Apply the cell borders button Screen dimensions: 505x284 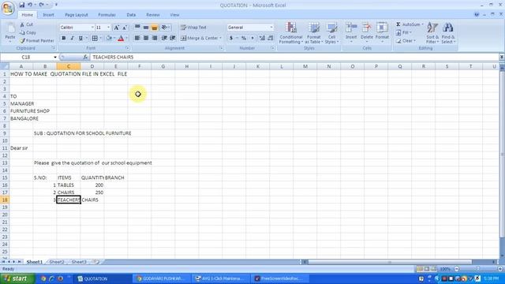tap(95, 39)
